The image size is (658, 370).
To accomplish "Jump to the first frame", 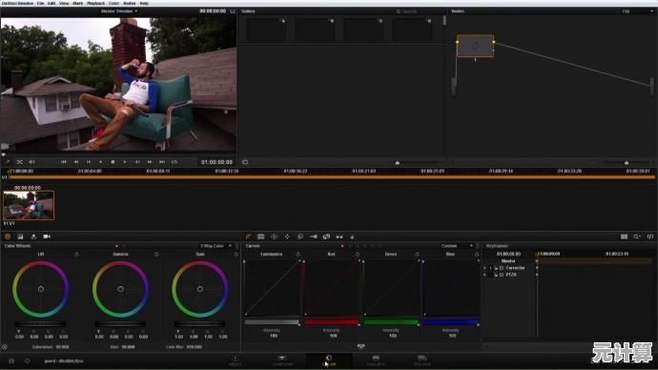I will coord(63,162).
